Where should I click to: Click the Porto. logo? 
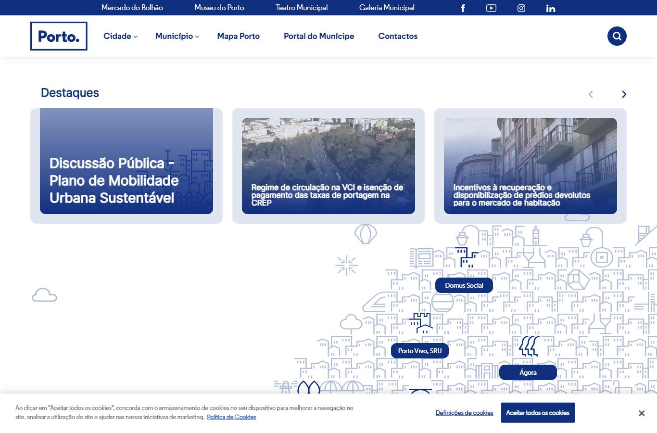(59, 36)
